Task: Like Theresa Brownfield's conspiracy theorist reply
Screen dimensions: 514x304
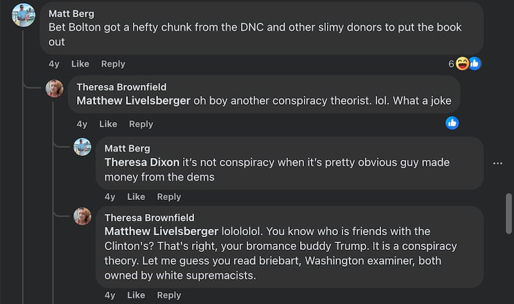Action: click(x=108, y=124)
